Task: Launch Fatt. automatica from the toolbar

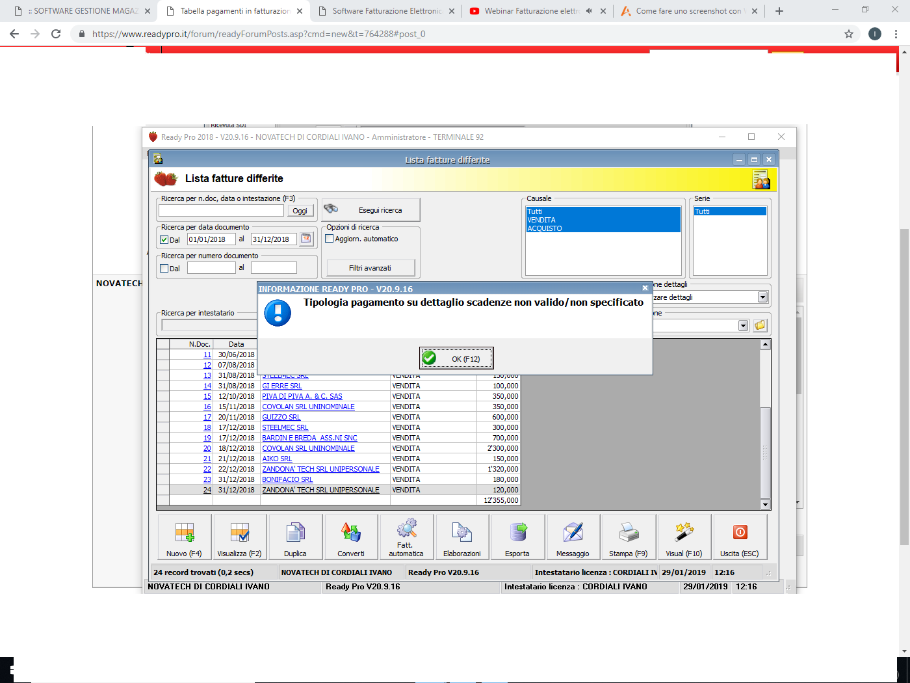Action: 407,537
